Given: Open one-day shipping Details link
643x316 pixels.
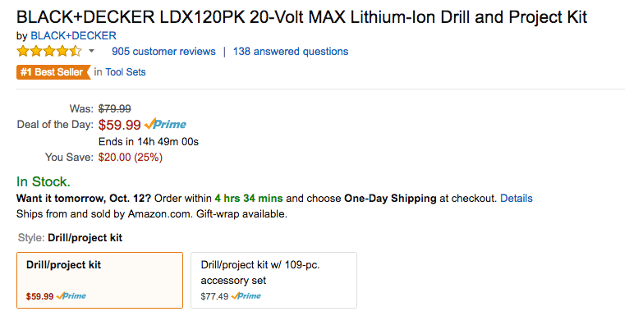Looking at the screenshot, I should pyautogui.click(x=517, y=199).
